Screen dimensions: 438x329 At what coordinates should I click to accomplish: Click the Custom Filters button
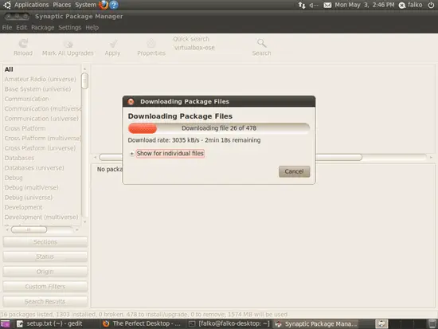[x=45, y=287]
